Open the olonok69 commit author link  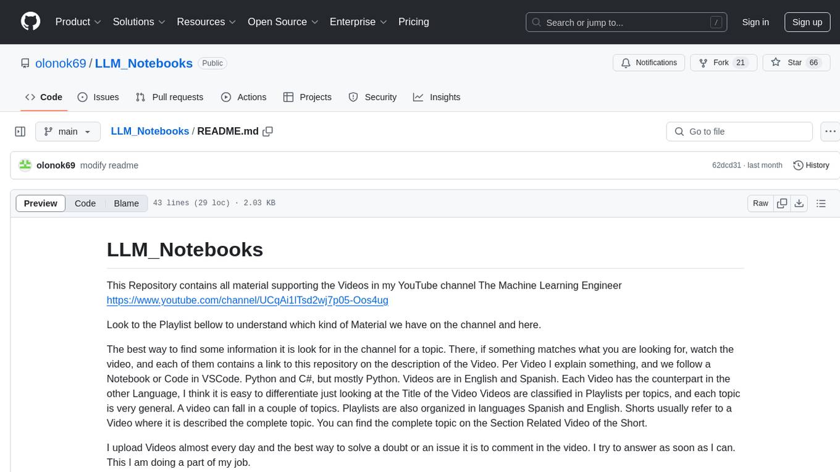56,166
